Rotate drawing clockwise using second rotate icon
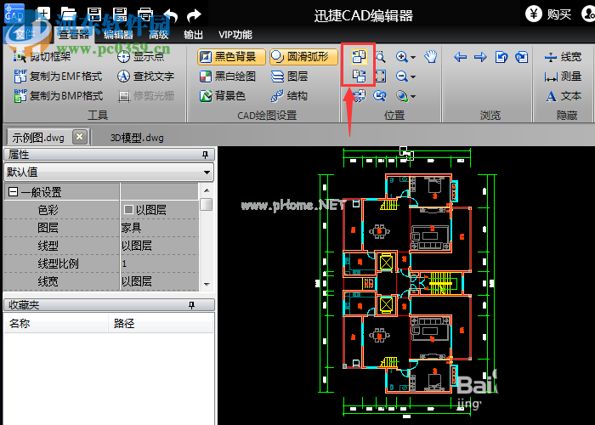Viewport: 595px width, 425px height. tap(359, 76)
